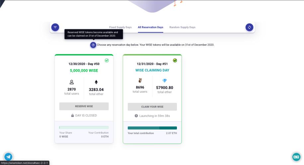Open Telegram chat bubble icon
Screen dimensions: 304x165
click(x=8, y=157)
